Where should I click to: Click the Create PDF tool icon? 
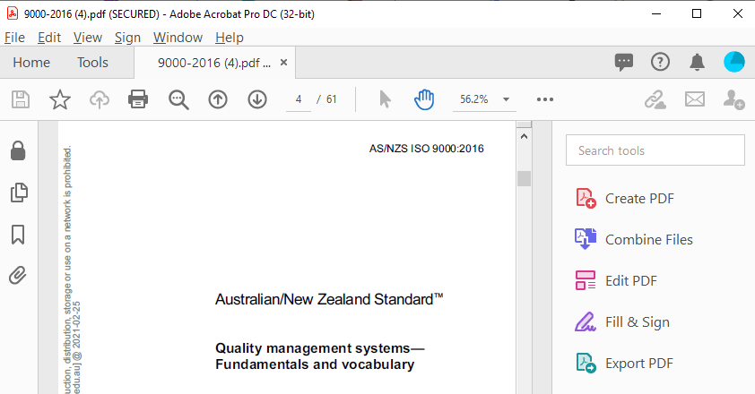[x=586, y=198]
